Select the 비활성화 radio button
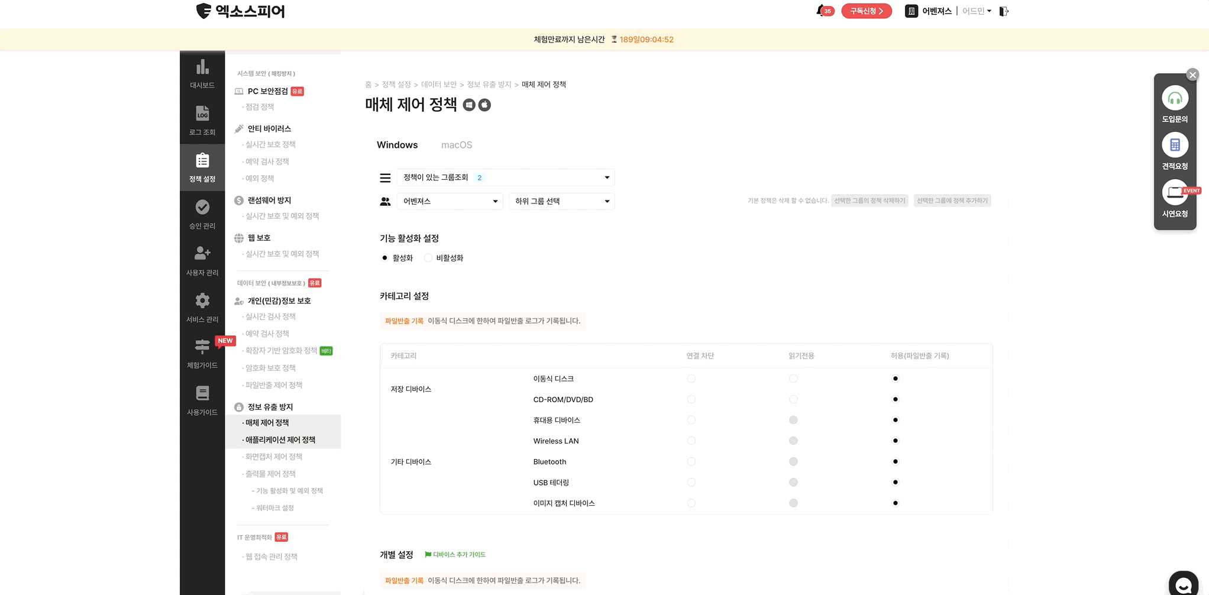The width and height of the screenshot is (1209, 595). click(428, 257)
